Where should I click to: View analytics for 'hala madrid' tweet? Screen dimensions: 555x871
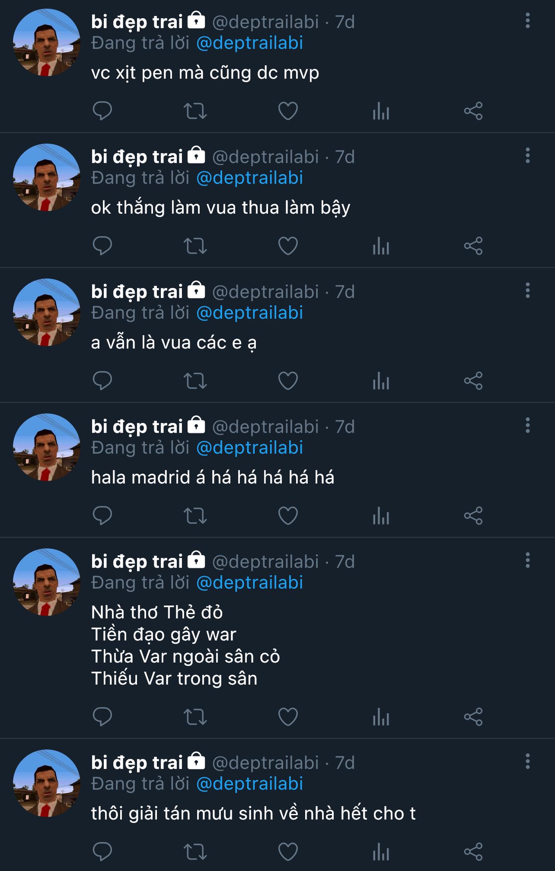[x=381, y=516]
